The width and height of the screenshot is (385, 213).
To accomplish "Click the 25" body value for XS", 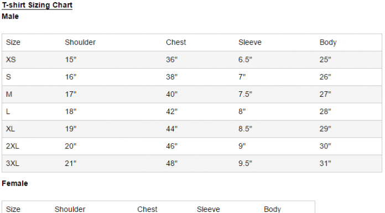I will 325,60.
